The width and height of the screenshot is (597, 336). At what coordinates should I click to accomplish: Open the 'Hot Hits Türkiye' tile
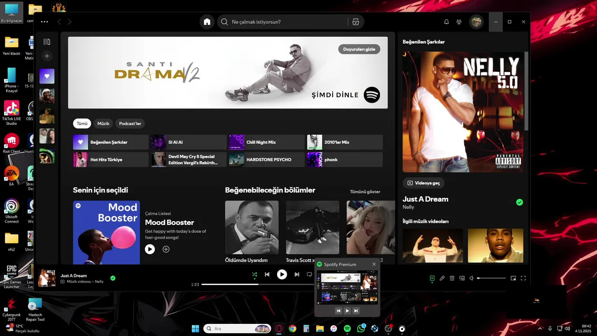coord(111,160)
